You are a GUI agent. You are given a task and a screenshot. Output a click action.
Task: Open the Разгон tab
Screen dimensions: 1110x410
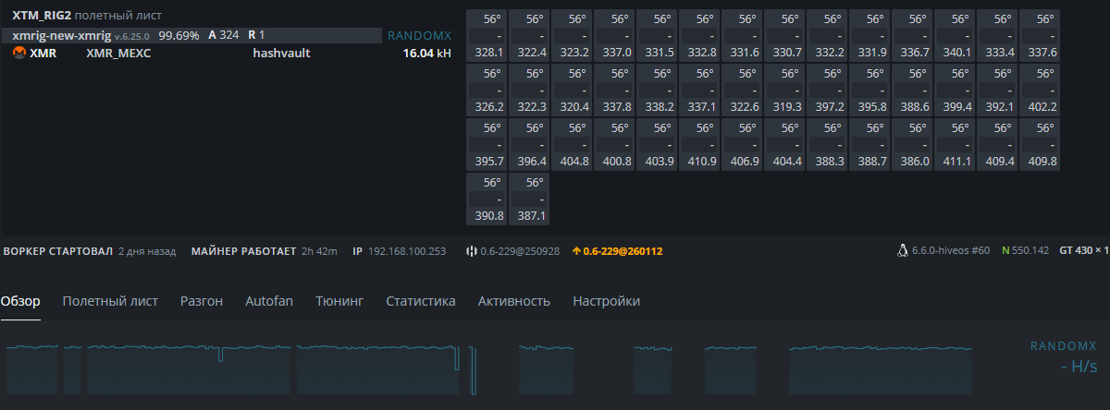click(x=202, y=301)
